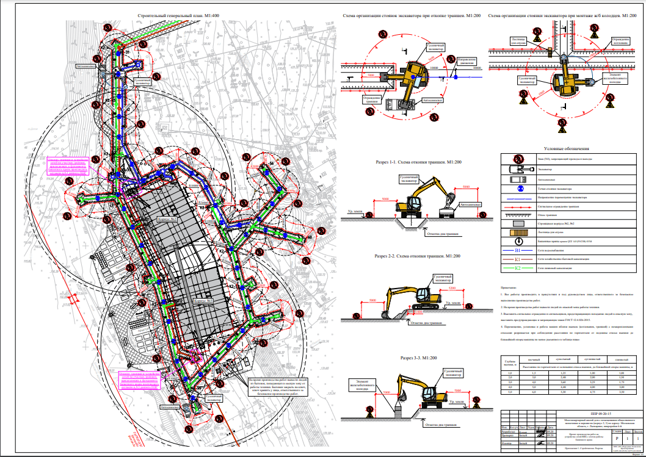
Task: Click the 'Разрез 3-3. М1:200' heading
Action: click(418, 358)
